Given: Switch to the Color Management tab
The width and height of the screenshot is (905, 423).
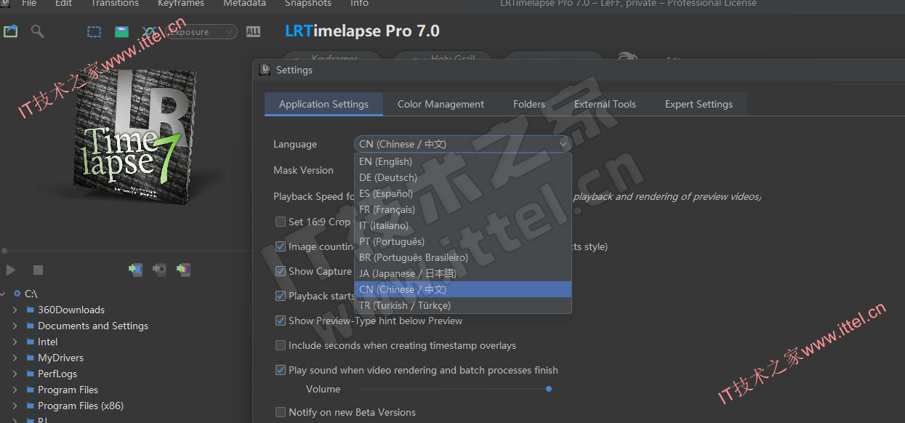Looking at the screenshot, I should pos(441,104).
